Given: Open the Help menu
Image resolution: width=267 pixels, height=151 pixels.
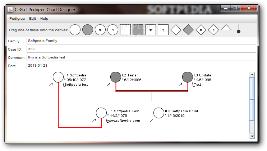Looking at the screenshot, I should (44, 19).
